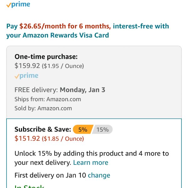Click the gray 15% savings badge
This screenshot has width=188, height=188.
click(x=103, y=129)
